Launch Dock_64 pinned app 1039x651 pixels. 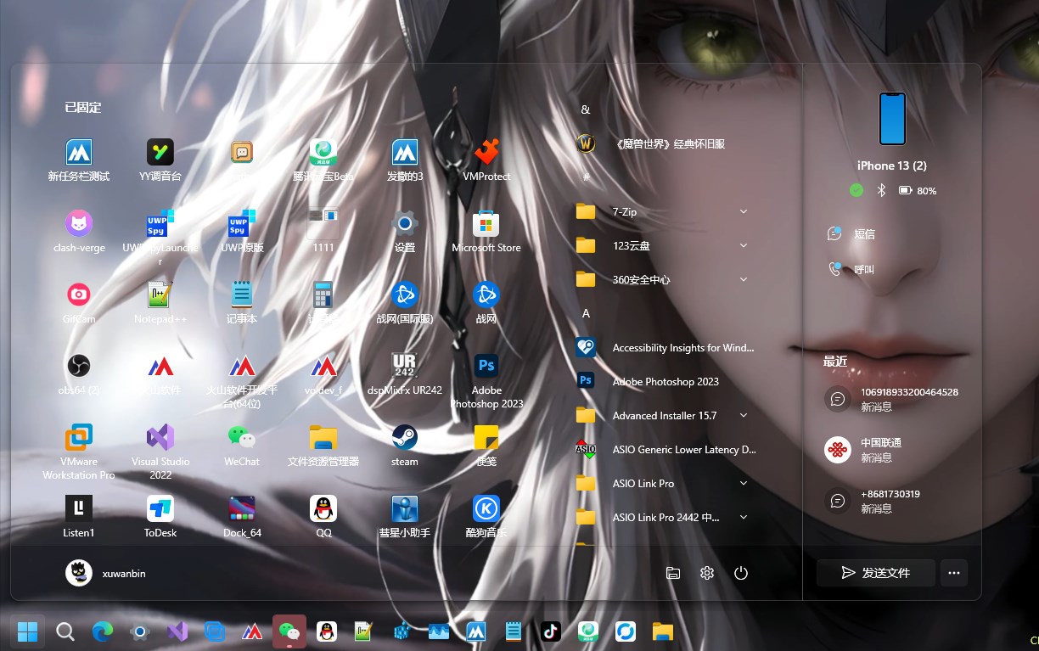click(242, 517)
